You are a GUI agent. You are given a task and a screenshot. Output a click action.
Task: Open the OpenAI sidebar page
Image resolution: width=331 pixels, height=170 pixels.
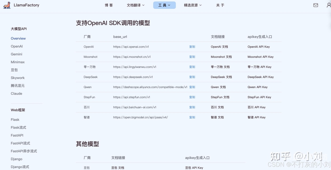[x=17, y=46]
